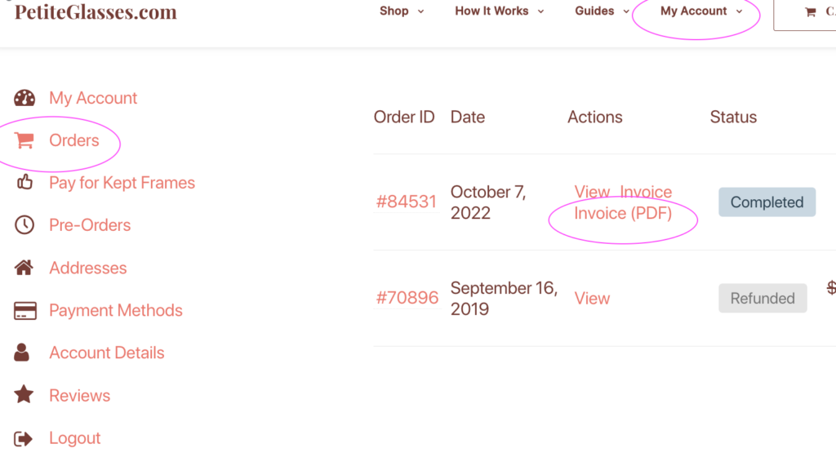Download the Invoice (PDF) for order #84531
Screen dimensions: 836x466
click(x=623, y=213)
